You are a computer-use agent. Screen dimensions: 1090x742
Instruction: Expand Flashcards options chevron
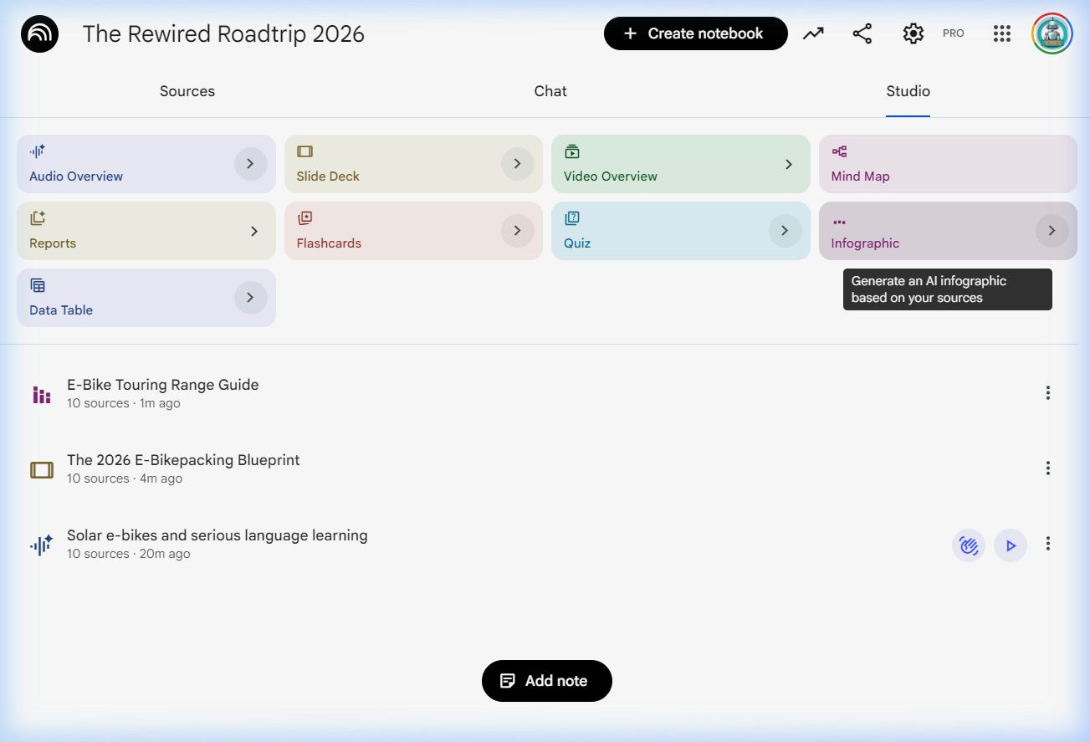click(517, 231)
